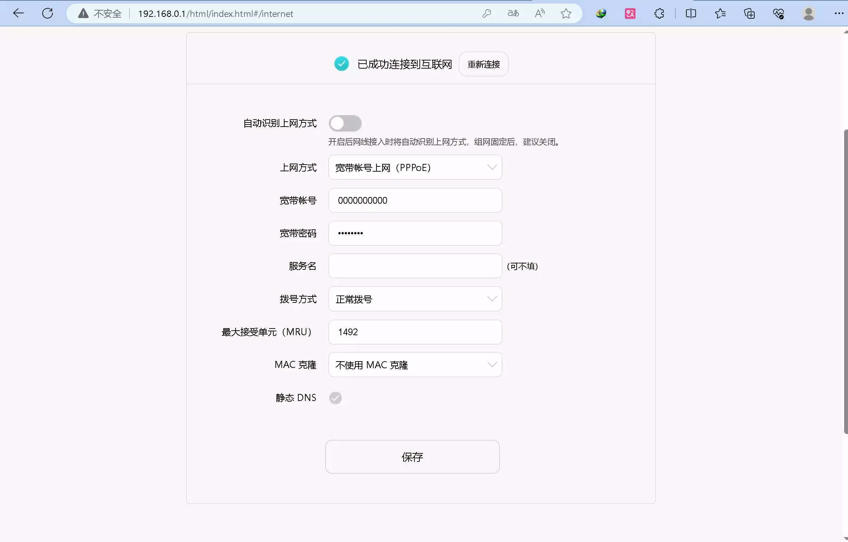
Task: Open browser settings and more menu
Action: coord(839,13)
